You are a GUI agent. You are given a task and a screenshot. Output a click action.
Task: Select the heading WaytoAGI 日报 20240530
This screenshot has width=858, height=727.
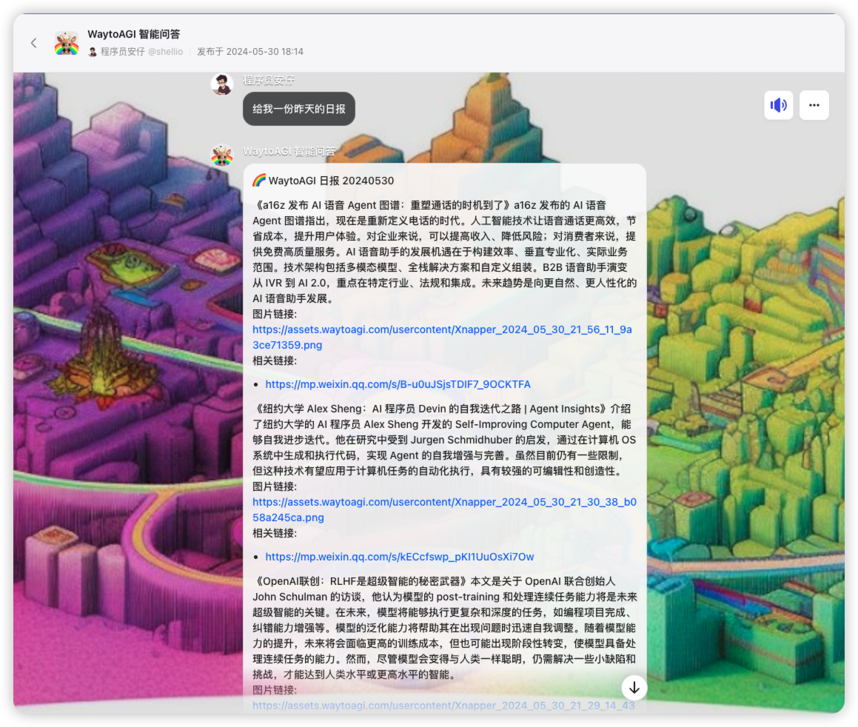coord(331,181)
